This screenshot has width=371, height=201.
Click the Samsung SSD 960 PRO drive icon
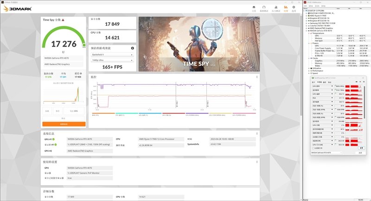click(309, 23)
